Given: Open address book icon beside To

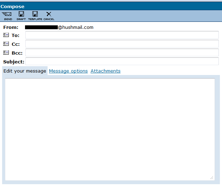Looking at the screenshot, I should 6,35.
